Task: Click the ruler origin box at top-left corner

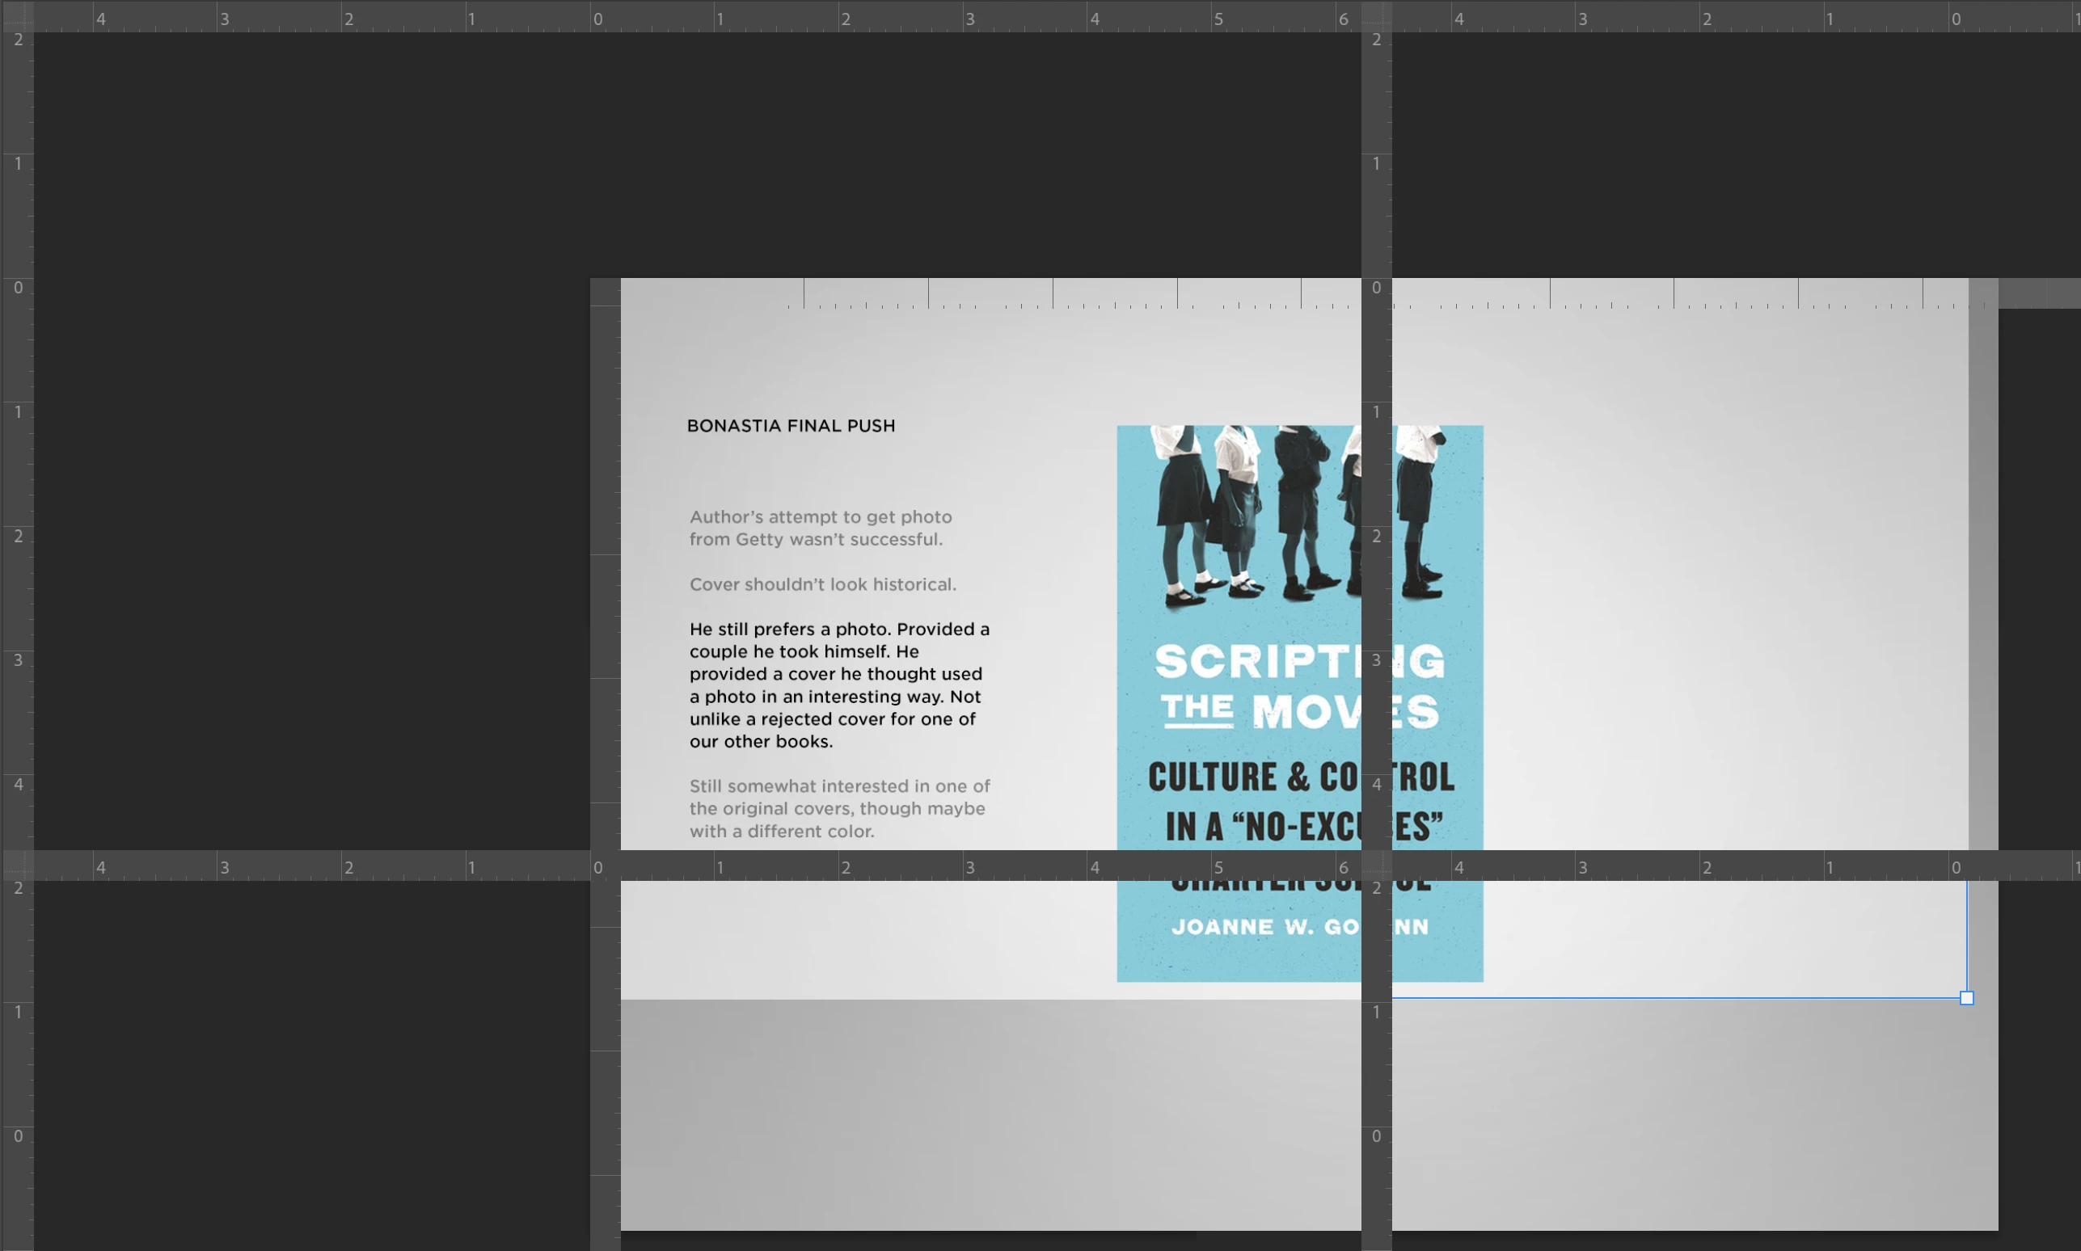Action: pyautogui.click(x=17, y=15)
